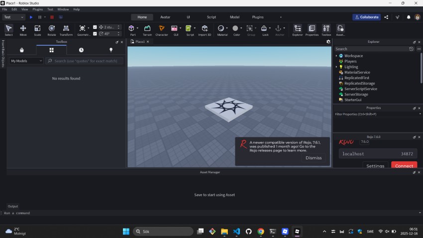Open Toolbox from toolbar
Viewport: 423px width, 238px height.
pos(326,30)
